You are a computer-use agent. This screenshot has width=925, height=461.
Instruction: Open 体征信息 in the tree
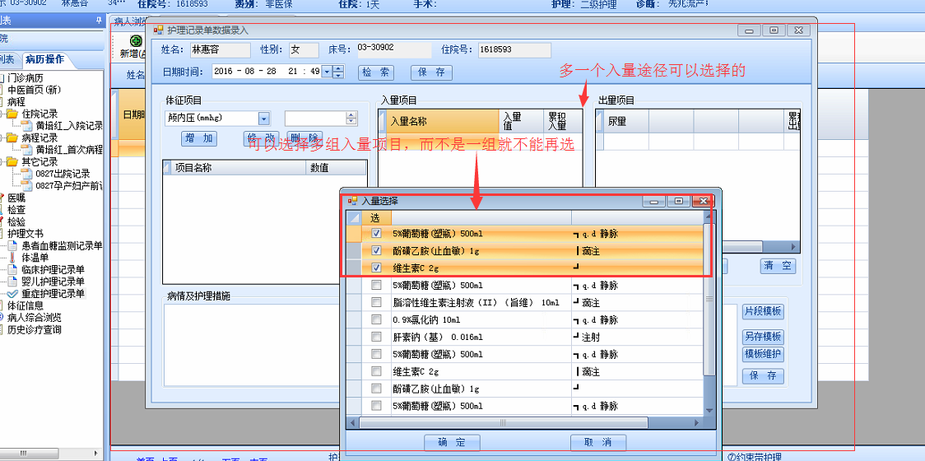click(26, 305)
